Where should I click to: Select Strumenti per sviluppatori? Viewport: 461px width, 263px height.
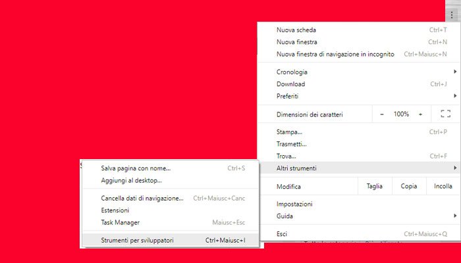pos(138,241)
